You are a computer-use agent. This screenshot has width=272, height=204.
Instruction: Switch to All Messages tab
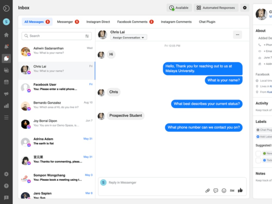(x=37, y=22)
